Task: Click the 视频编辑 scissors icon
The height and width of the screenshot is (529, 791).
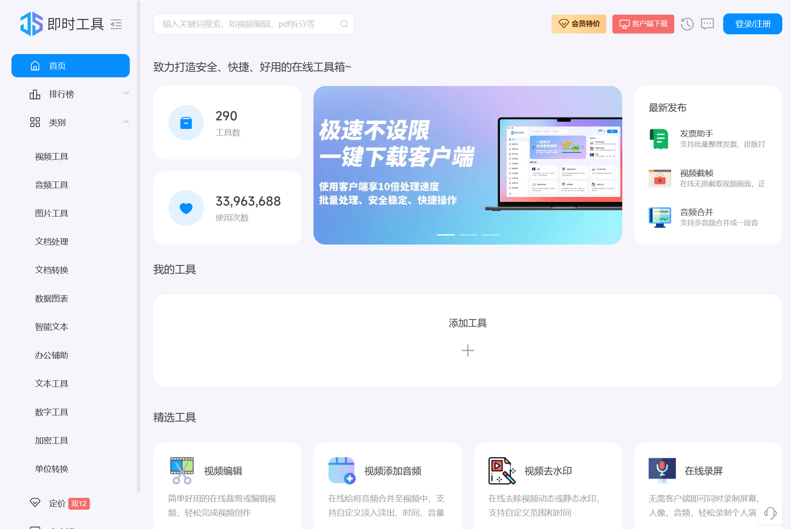Action: tap(181, 470)
